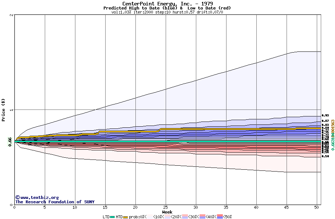This screenshot has width=335, height=219.
Task: Click the y-axis tick label '2'
Action: (x=11, y=15)
